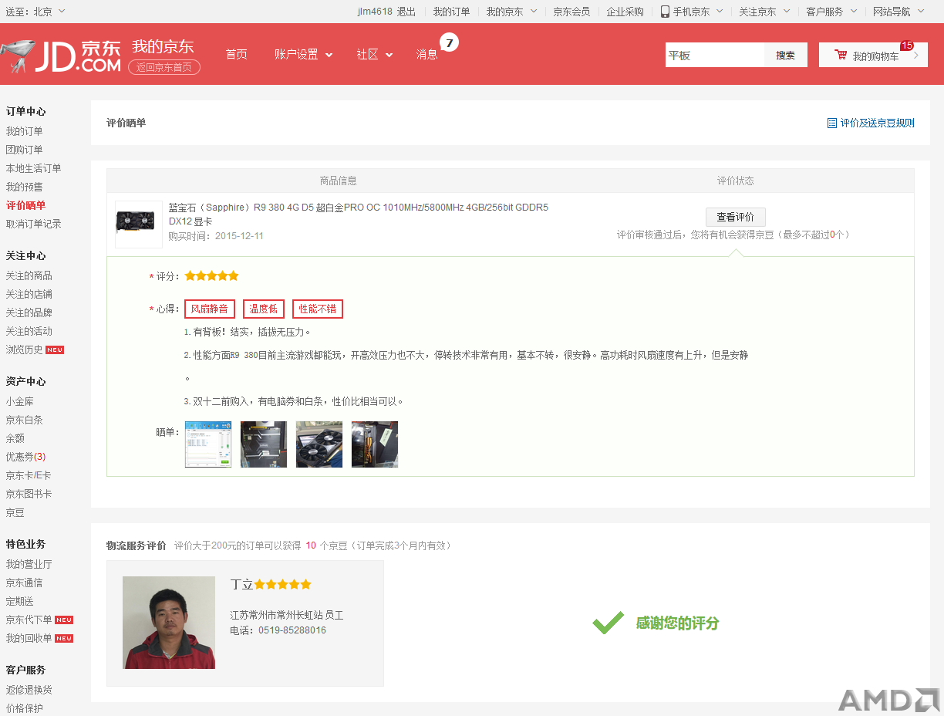Click the 风扇静音 review tag
The width and height of the screenshot is (944, 716).
[x=210, y=309]
